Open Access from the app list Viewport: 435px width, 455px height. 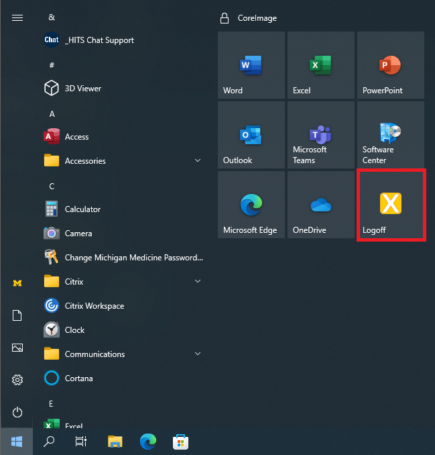123,136
